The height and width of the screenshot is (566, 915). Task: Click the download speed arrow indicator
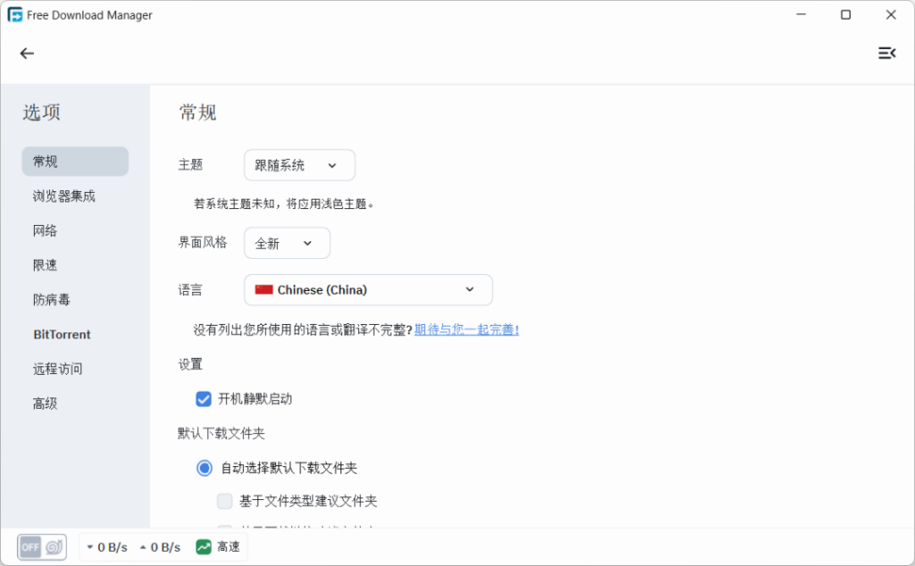[89, 547]
